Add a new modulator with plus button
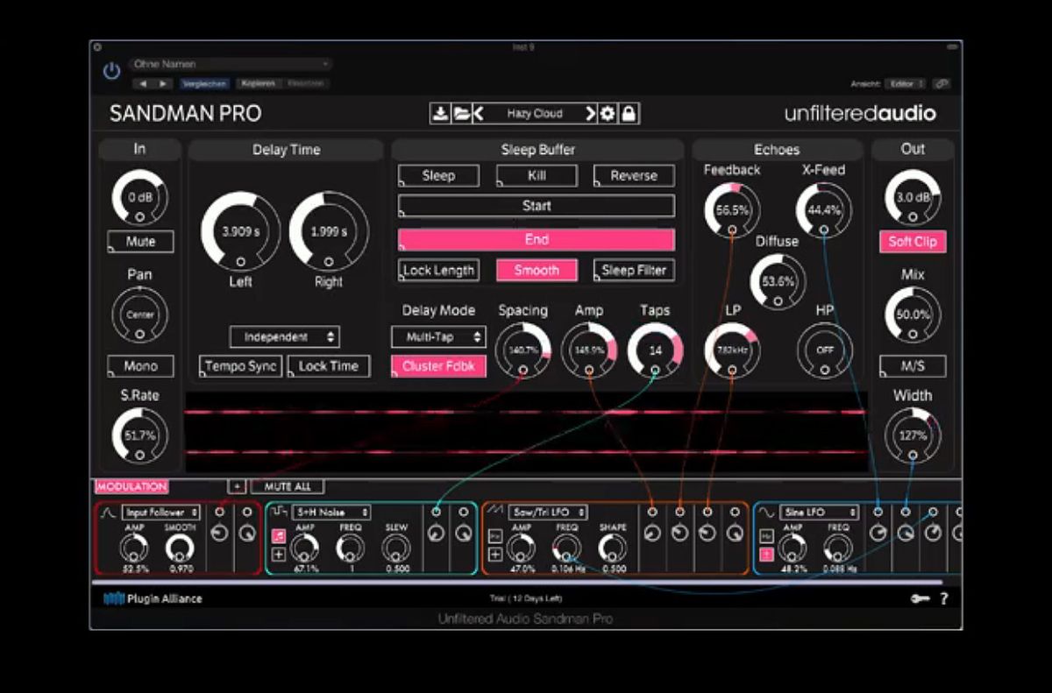The width and height of the screenshot is (1052, 693). (237, 486)
